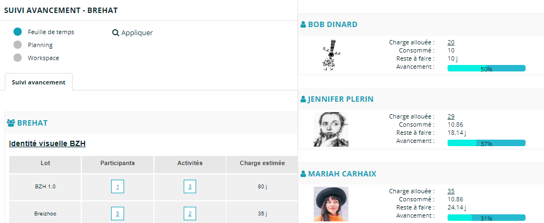
Task: Open activités count for lot Breizhoo
Action: [x=190, y=213]
